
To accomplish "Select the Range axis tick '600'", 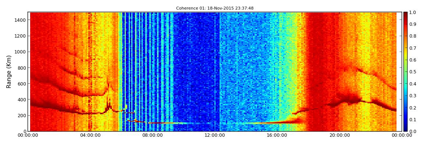I will pyautogui.click(x=22, y=84).
